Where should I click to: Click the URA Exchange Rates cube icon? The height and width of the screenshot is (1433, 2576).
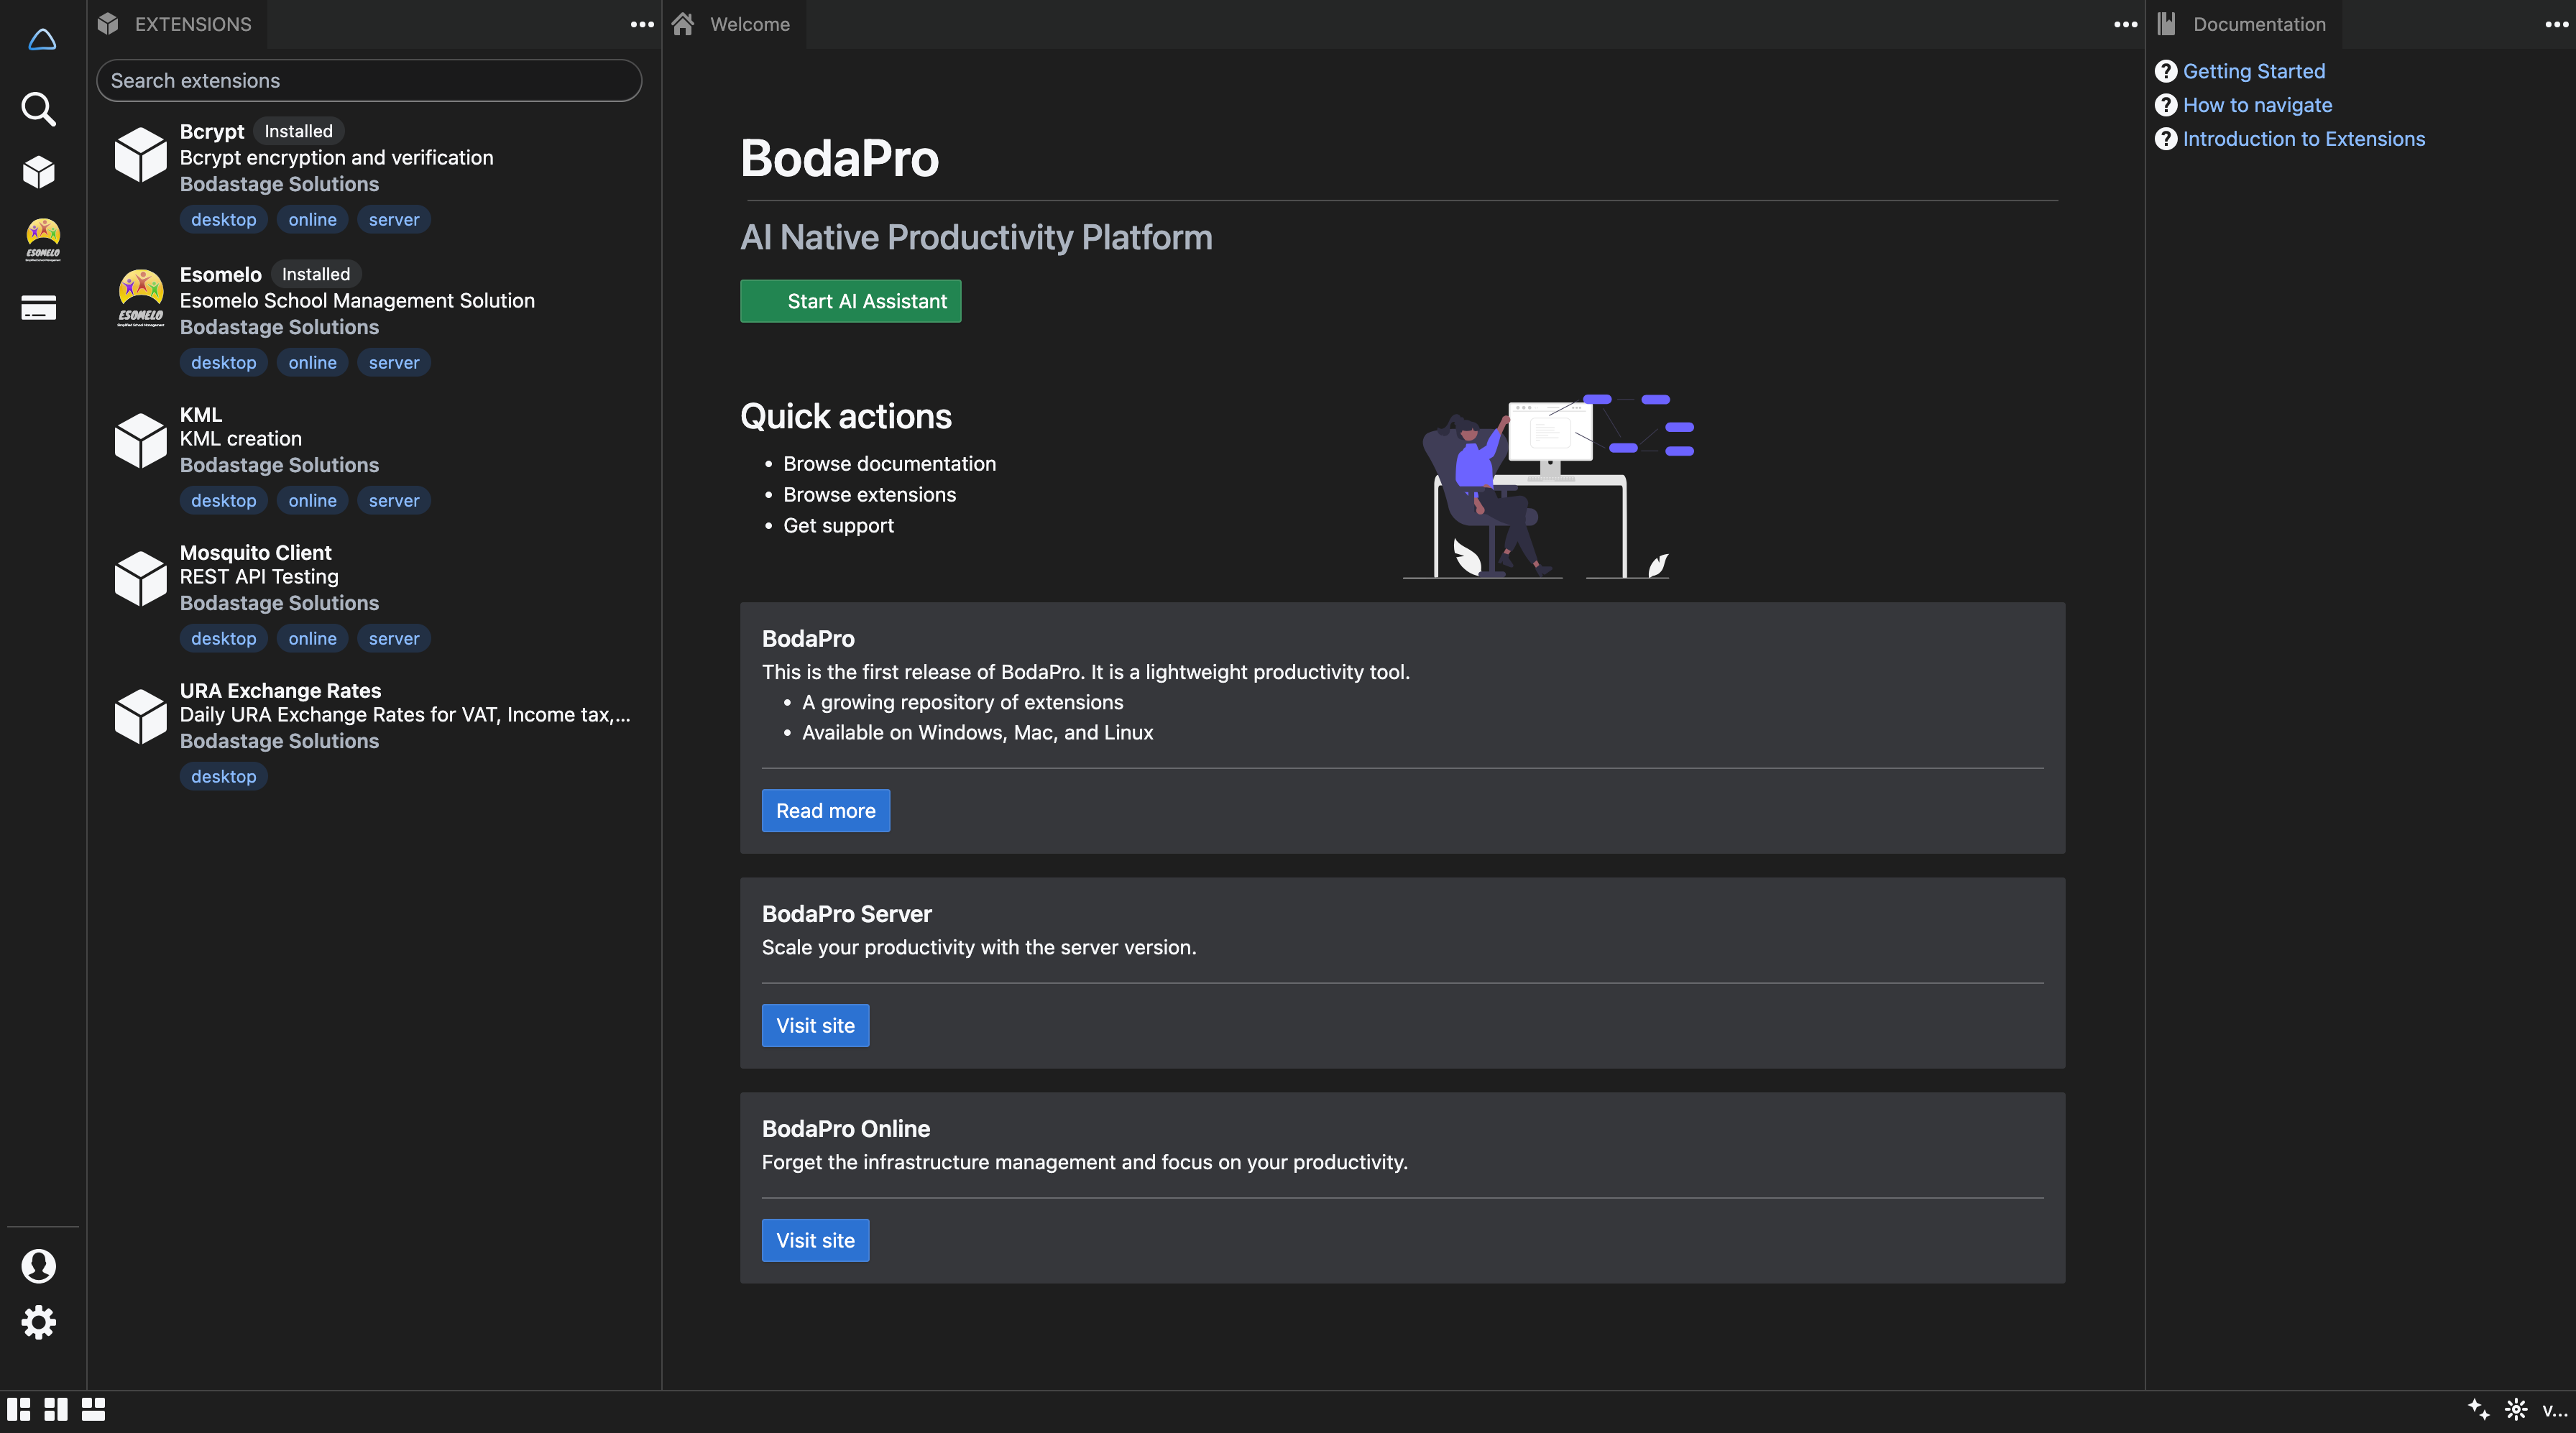pos(141,717)
